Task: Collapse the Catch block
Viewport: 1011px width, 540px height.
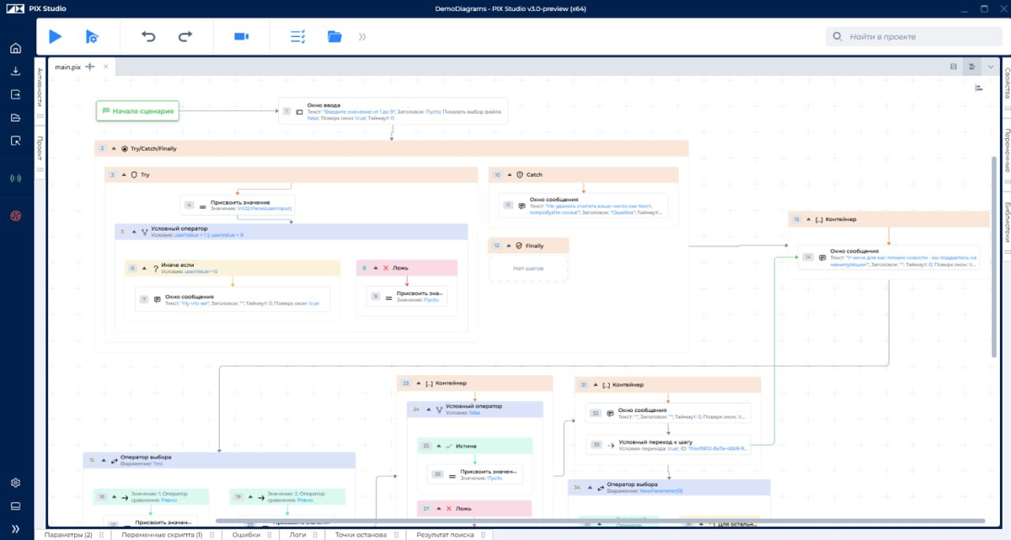Action: point(509,175)
